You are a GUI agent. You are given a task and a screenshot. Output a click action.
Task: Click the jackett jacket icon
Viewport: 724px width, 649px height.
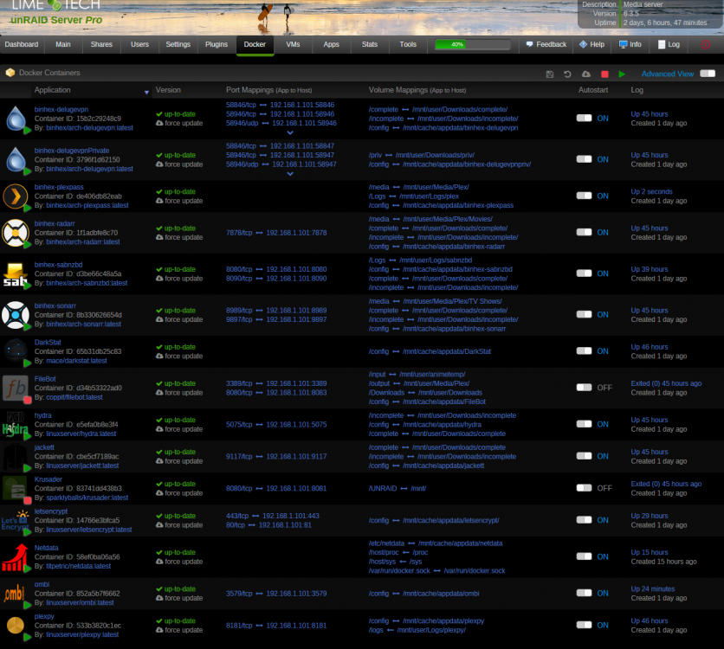(16, 457)
